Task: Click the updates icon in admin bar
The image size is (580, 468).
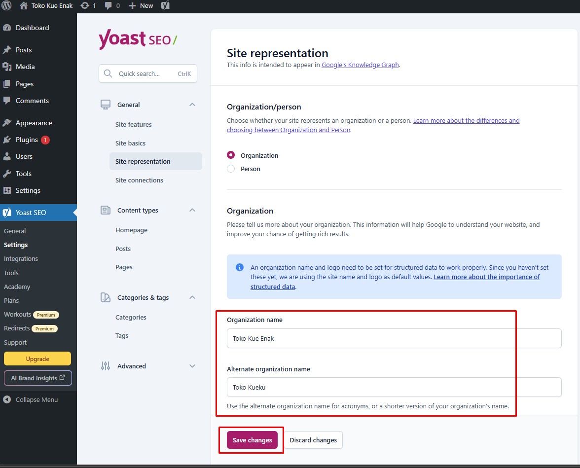Action: (85, 6)
